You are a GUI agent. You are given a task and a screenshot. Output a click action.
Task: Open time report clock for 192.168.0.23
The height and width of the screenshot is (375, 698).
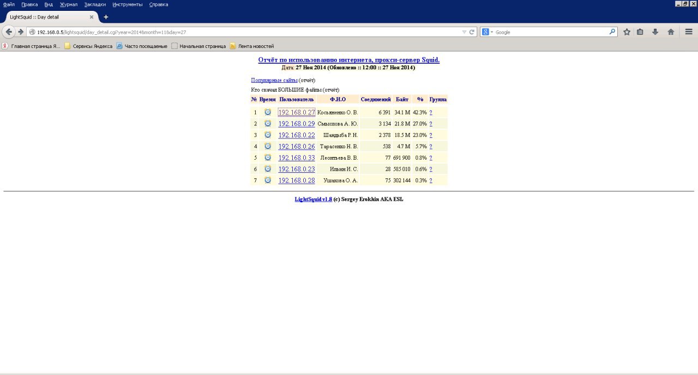tap(268, 169)
